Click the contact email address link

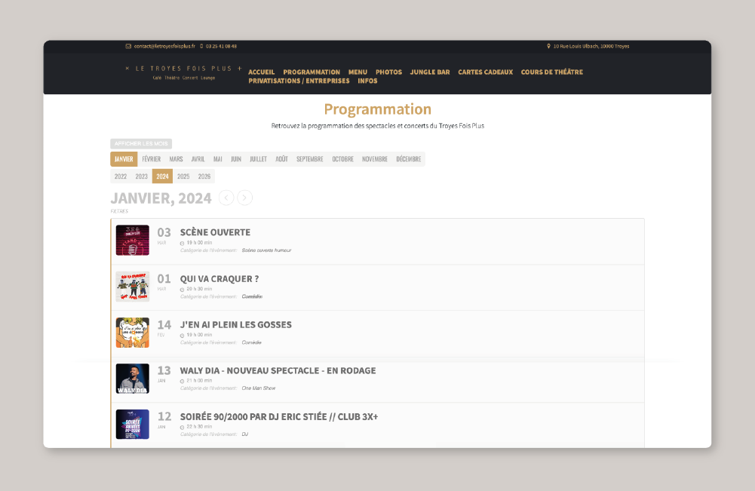pyautogui.click(x=164, y=46)
